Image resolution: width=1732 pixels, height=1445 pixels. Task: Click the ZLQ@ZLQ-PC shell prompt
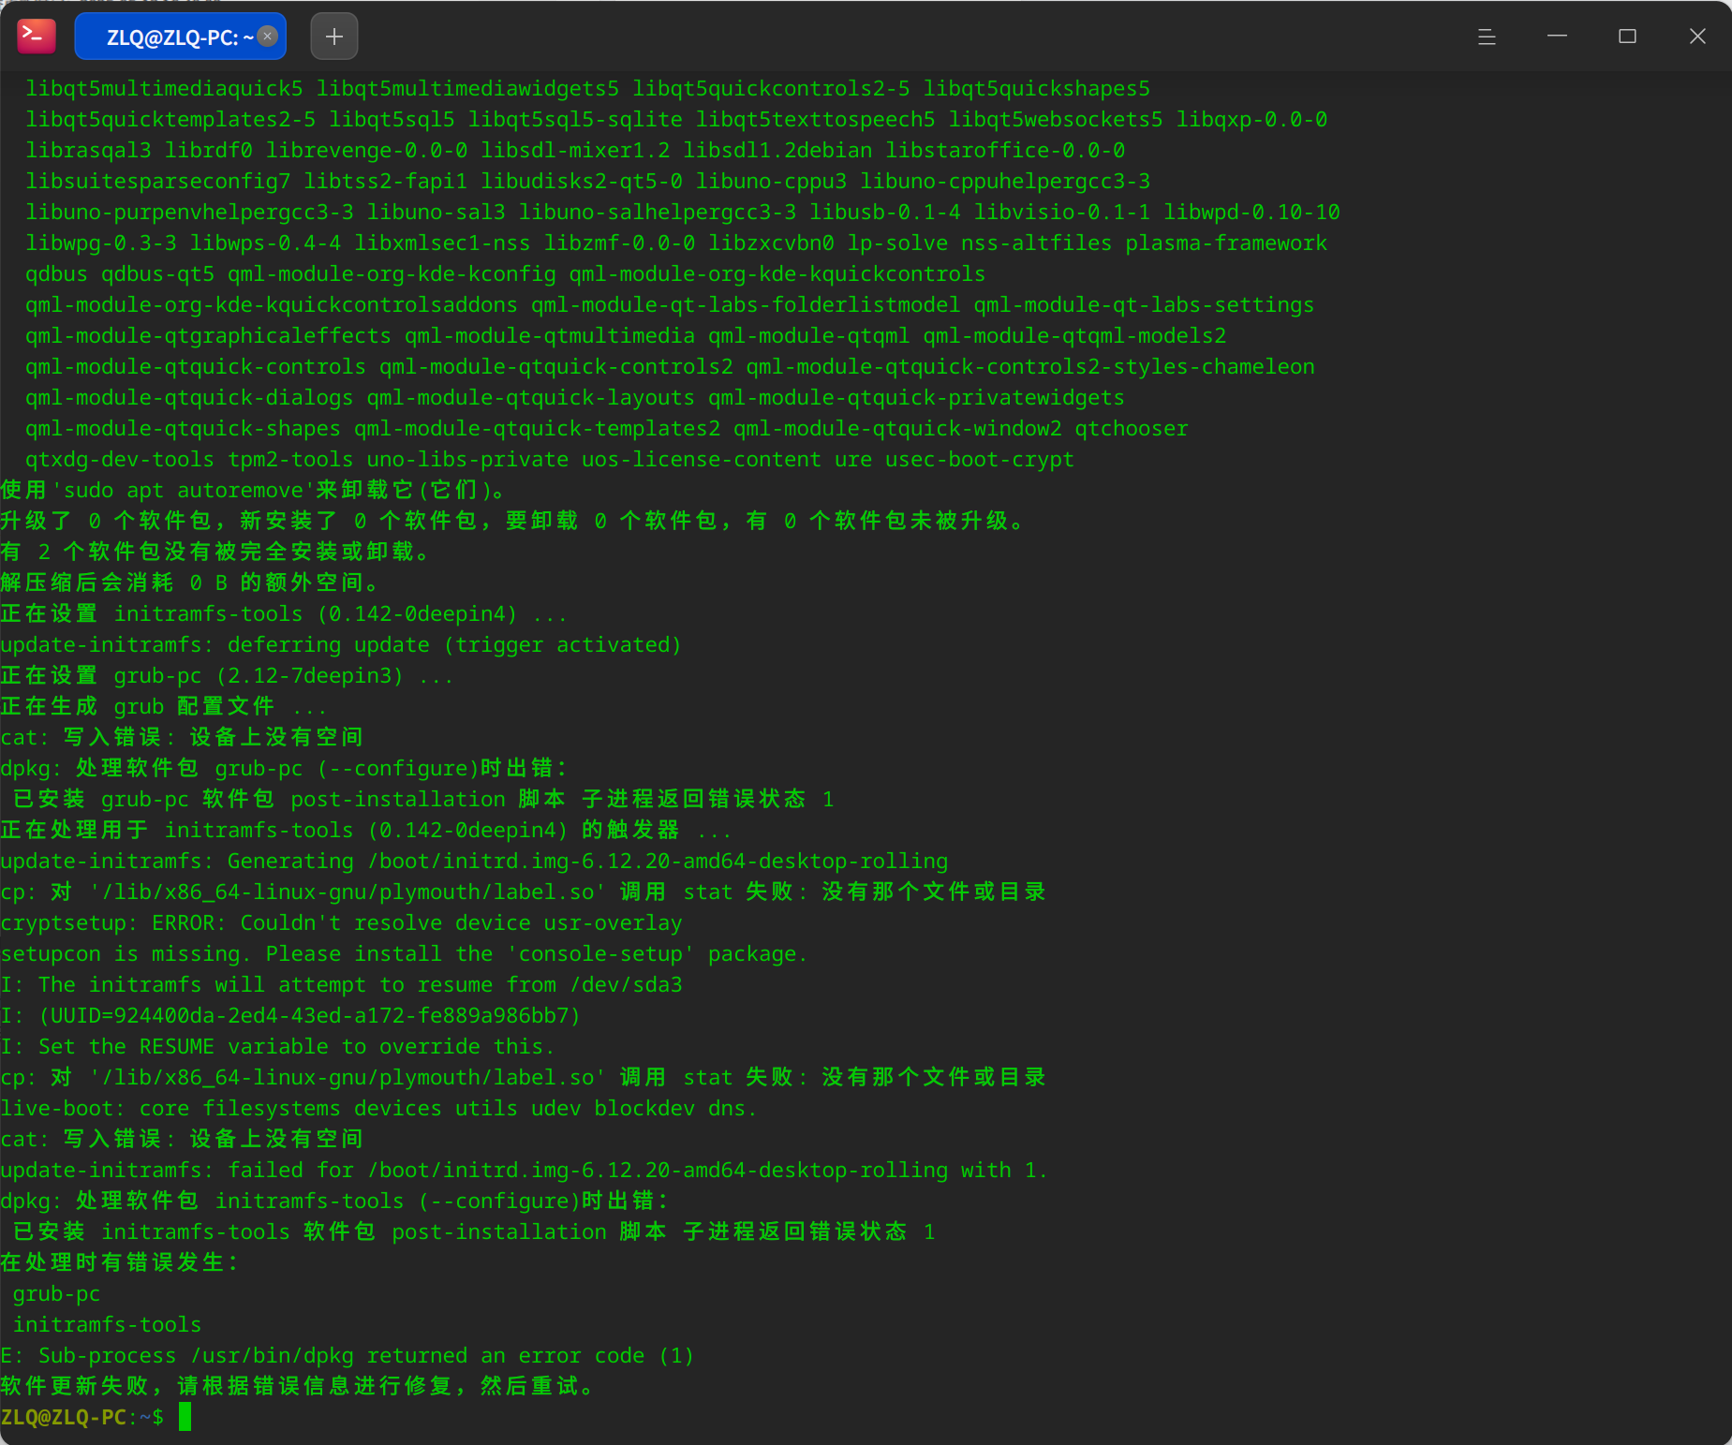click(x=82, y=1417)
